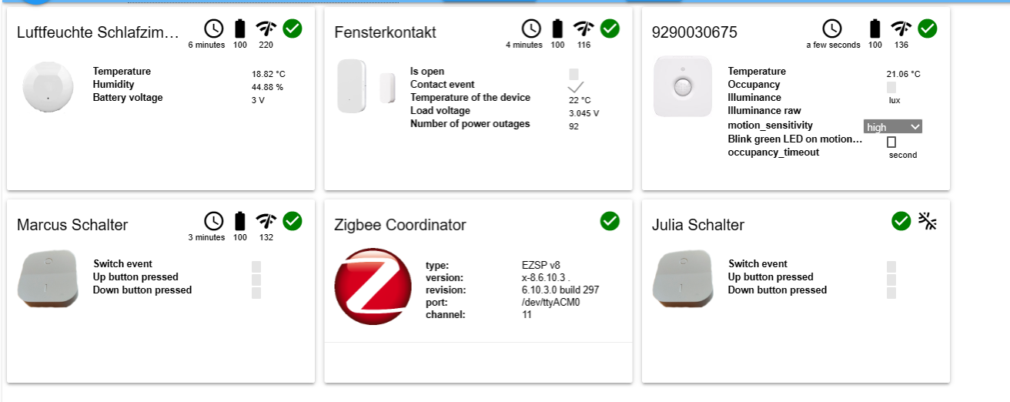Click last-seen clock icon on Luftfeuchte Schlafzimmer card
The width and height of the screenshot is (1010, 402).
click(x=214, y=29)
